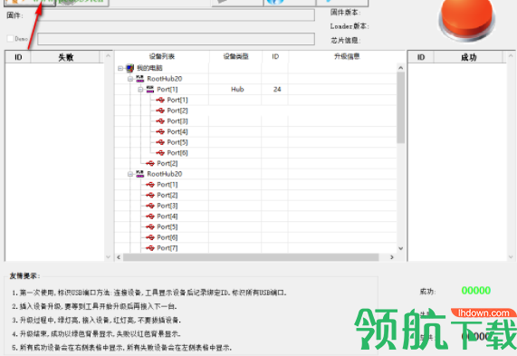
Task: Click the 成功 column header
Action: tap(468, 57)
